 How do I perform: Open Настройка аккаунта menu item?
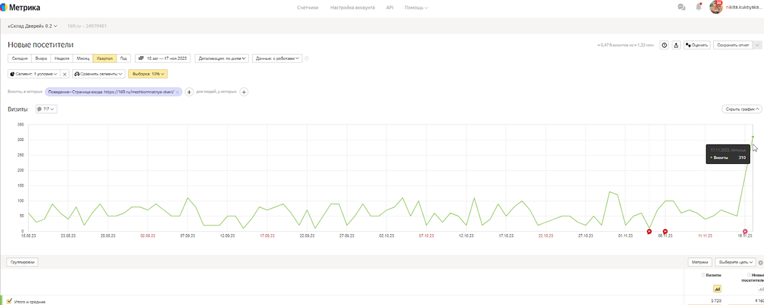352,8
